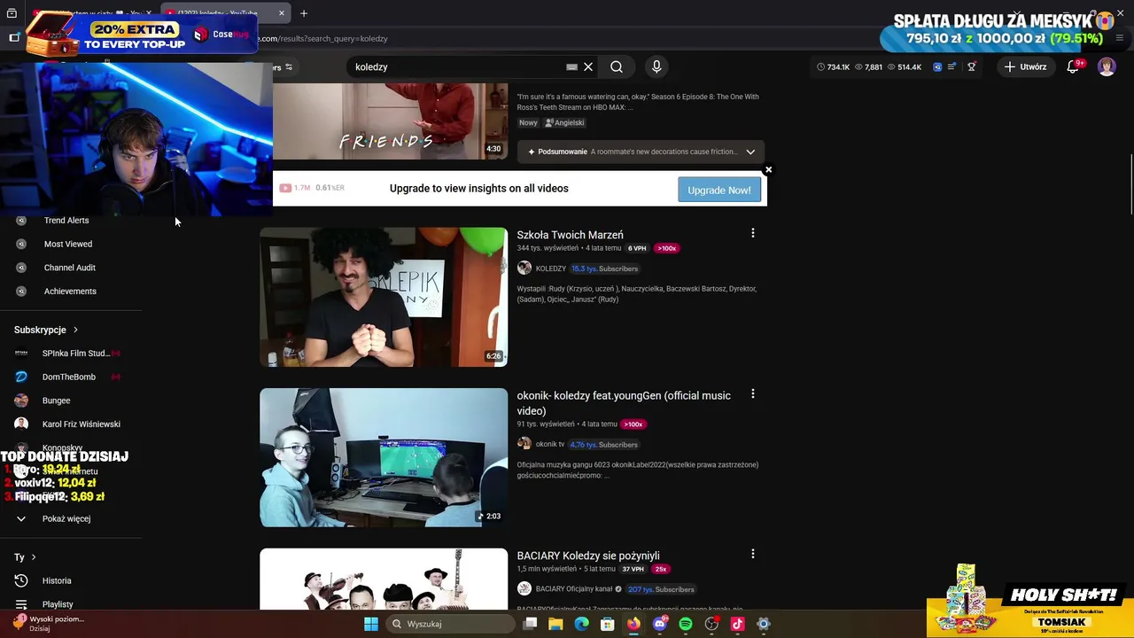Open the Bungee subscription
The width and height of the screenshot is (1134, 638).
pyautogui.click(x=56, y=401)
